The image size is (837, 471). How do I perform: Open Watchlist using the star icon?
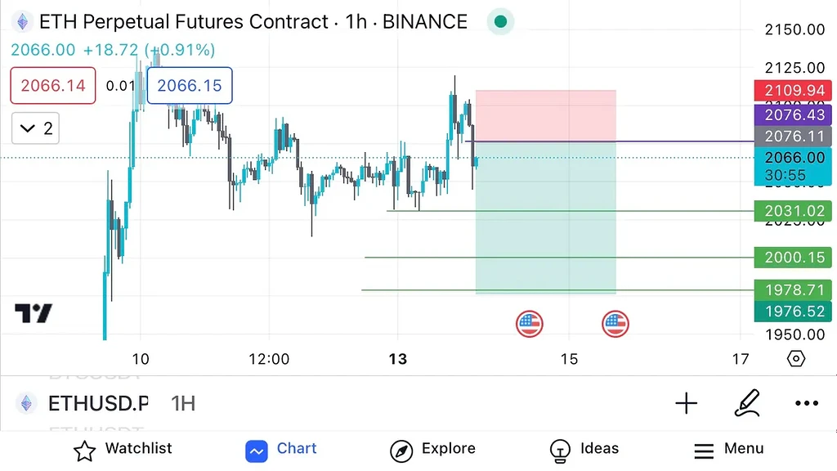[x=85, y=449]
